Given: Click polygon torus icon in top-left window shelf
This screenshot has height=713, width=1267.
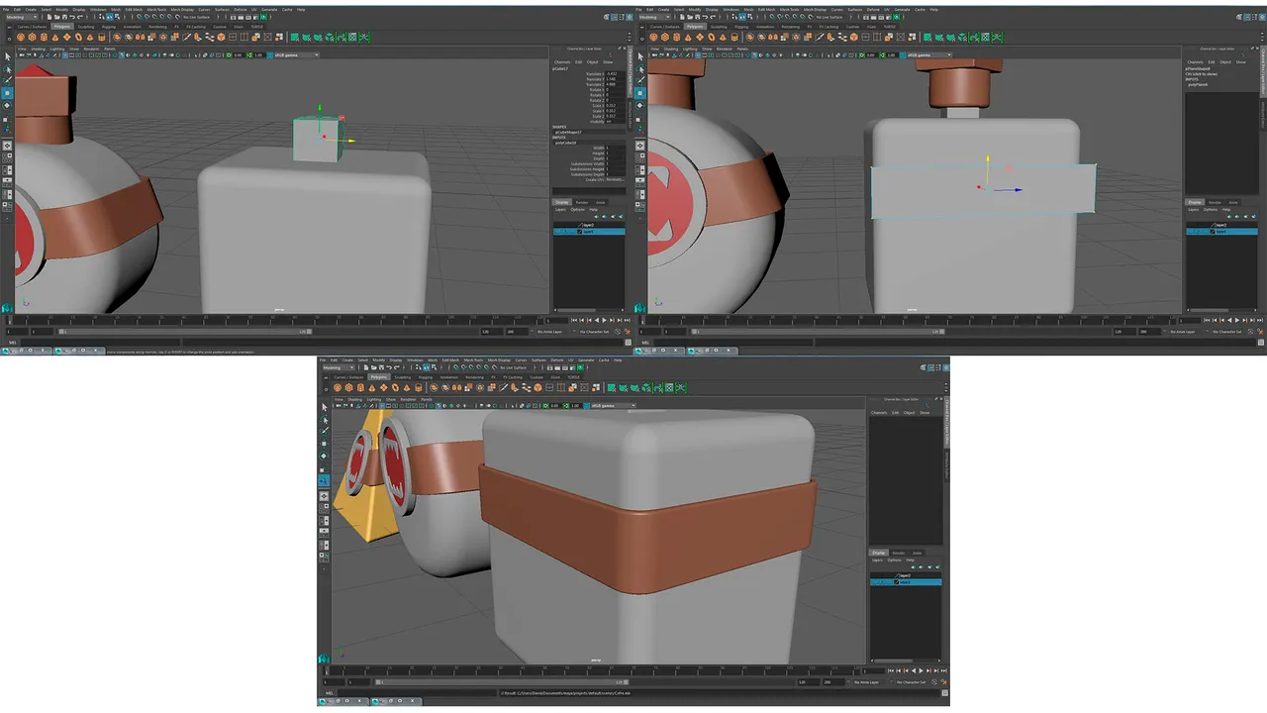Looking at the screenshot, I should pos(78,37).
